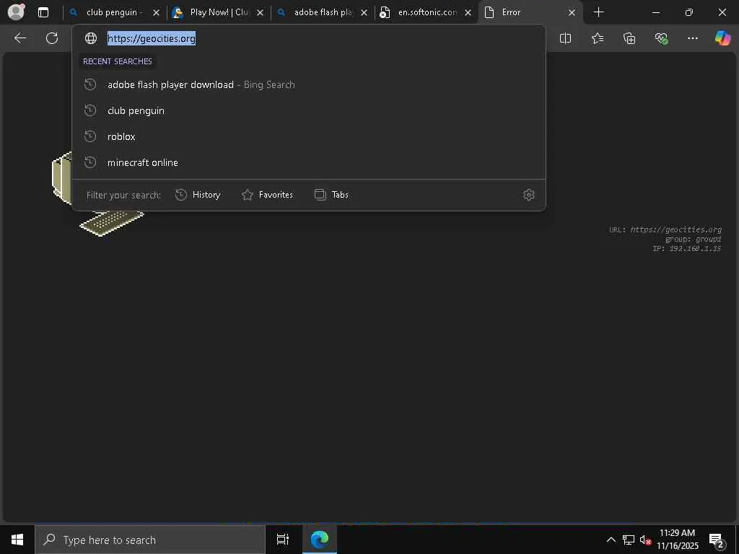Image resolution: width=739 pixels, height=554 pixels.
Task: Launch Copilot from the toolbar
Action: tap(722, 38)
